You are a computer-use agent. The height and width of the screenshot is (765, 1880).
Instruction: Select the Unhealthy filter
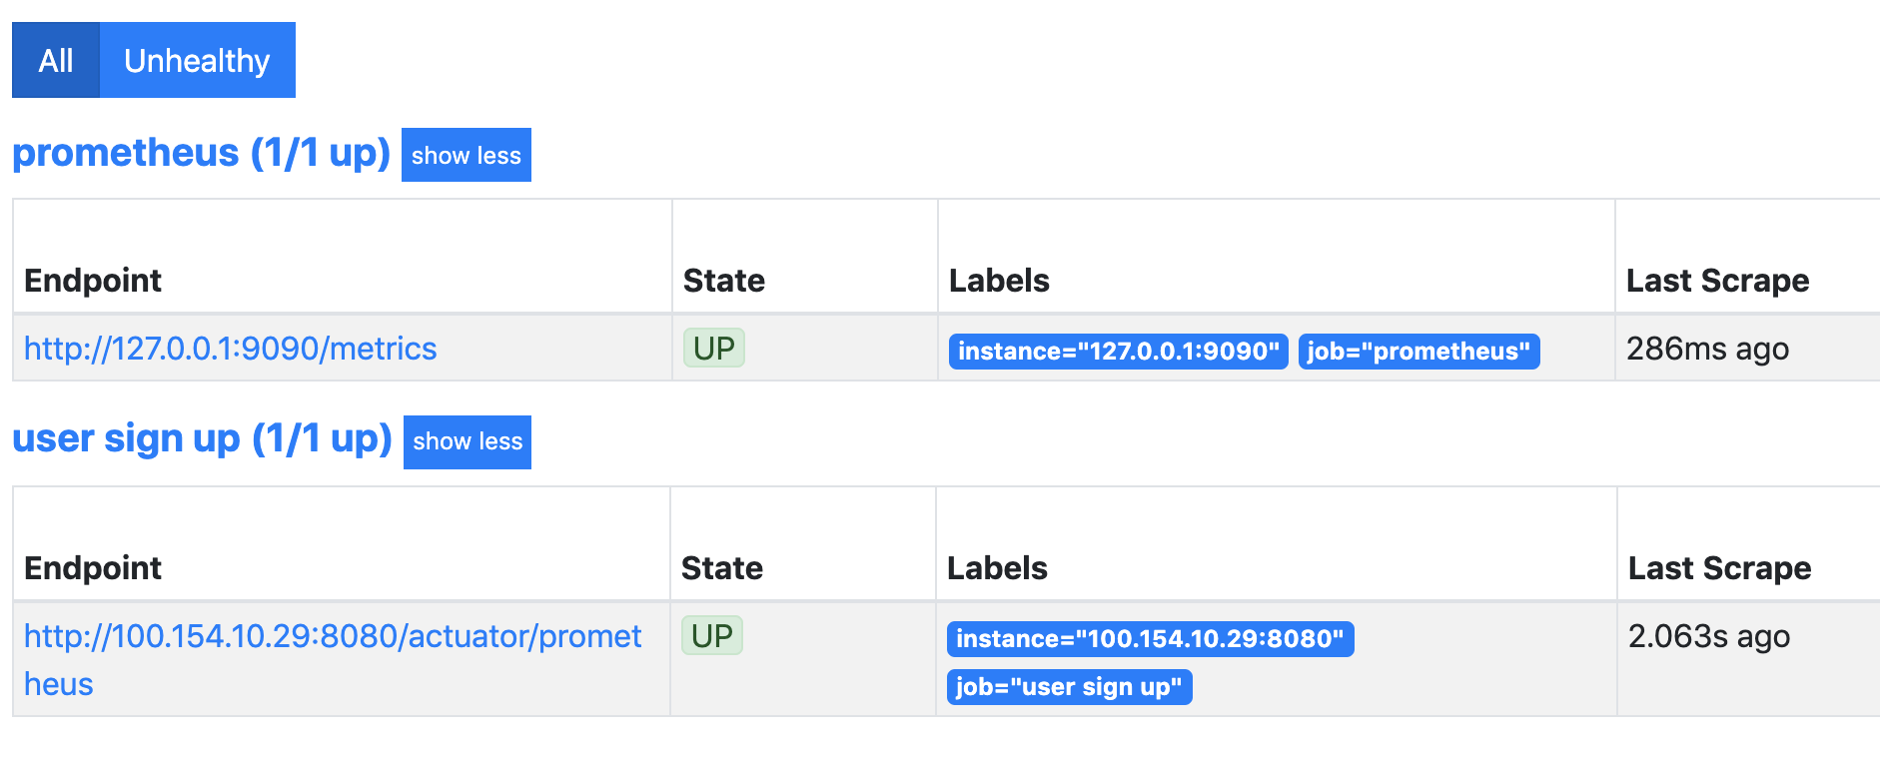point(196,60)
